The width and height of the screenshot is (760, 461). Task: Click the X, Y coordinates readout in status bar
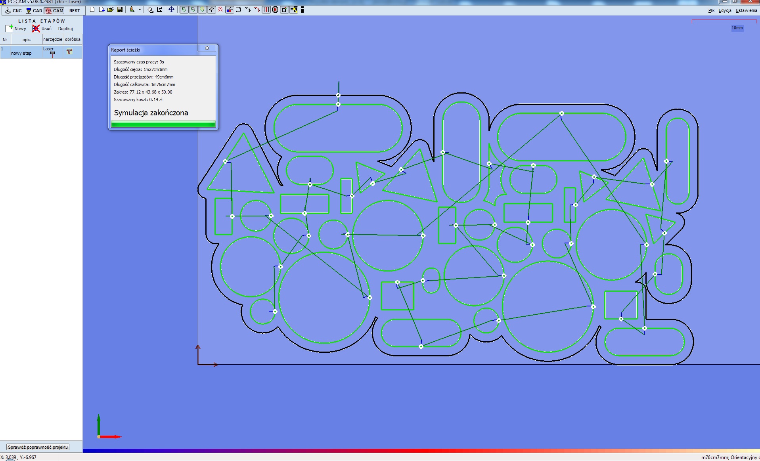coord(19,457)
